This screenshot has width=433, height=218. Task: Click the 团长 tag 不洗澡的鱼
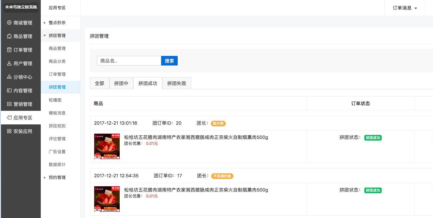(222, 176)
